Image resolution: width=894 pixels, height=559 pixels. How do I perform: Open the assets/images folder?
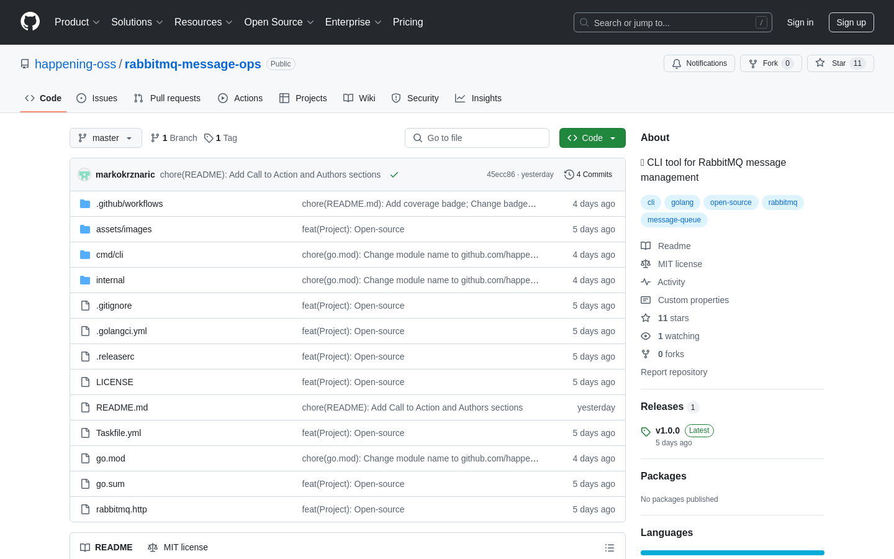point(124,229)
